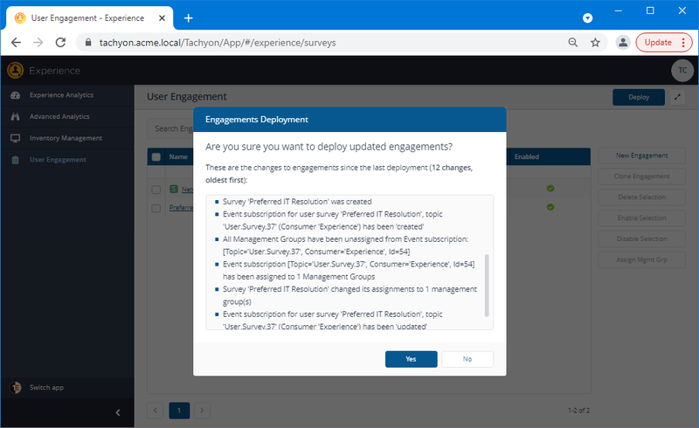The image size is (699, 428).
Task: Click the Assign Mgmt Grp button
Action: click(x=641, y=259)
